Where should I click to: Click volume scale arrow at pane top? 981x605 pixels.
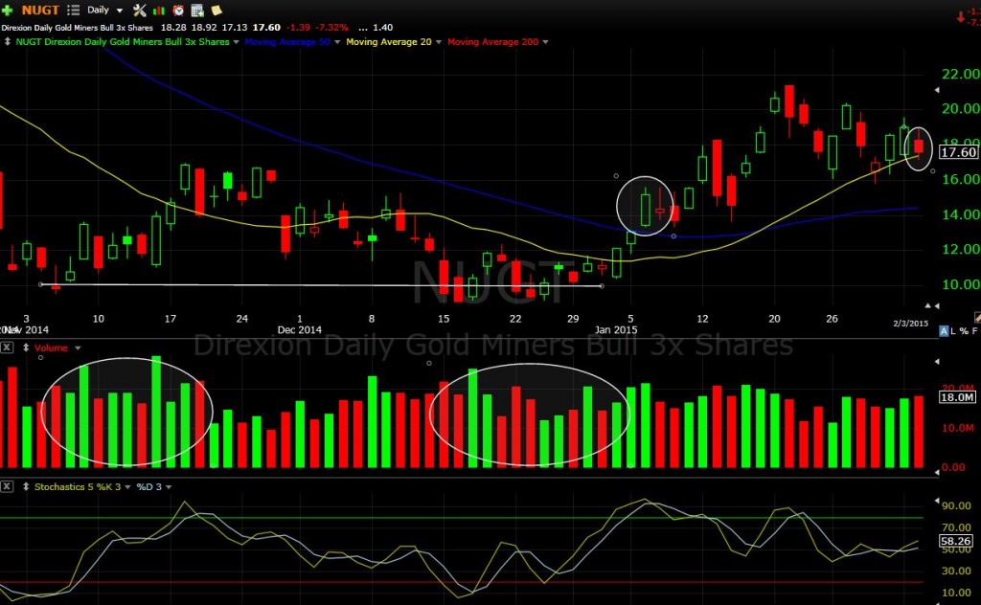click(x=937, y=361)
